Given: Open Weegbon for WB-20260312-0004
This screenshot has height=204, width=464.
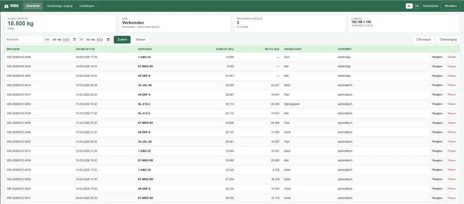Looking at the screenshot, I should click(437, 160).
